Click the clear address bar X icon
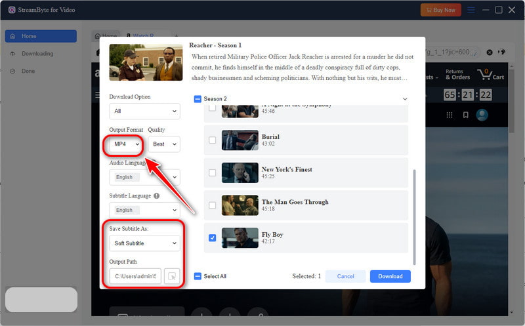Image resolution: width=525 pixels, height=326 pixels. (x=489, y=52)
